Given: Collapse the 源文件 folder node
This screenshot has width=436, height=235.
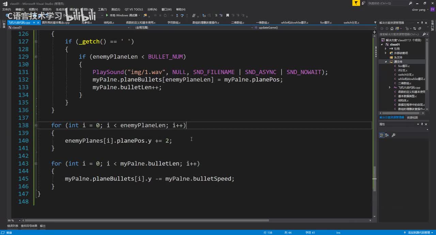Looking at the screenshot, I should [386, 62].
